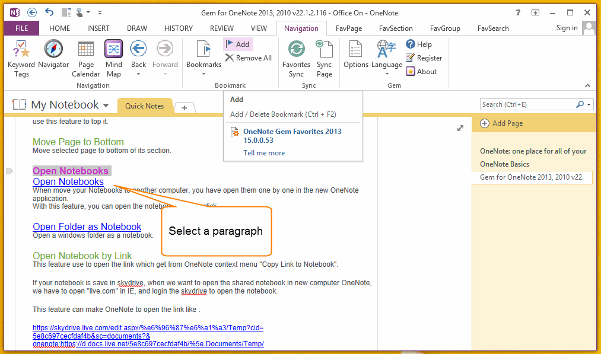Viewport: 601px width, 354px height.
Task: Open the FavGroup tab
Action: tap(444, 28)
